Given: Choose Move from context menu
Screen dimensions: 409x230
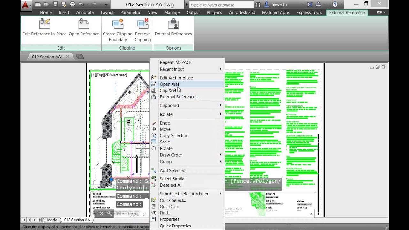Looking at the screenshot, I should coord(187,129).
